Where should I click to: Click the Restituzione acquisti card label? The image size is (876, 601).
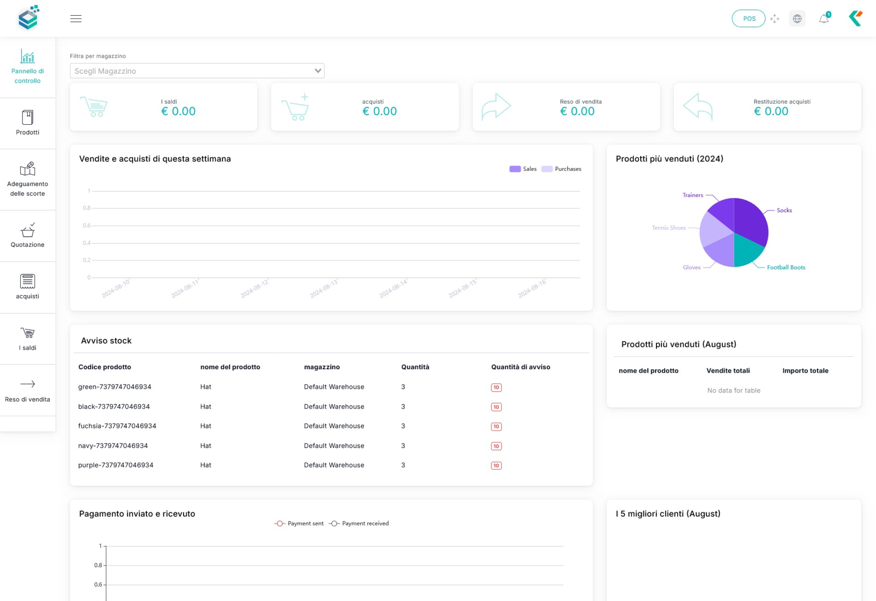click(x=782, y=101)
